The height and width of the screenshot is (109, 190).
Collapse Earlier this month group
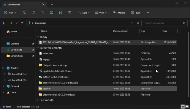pyautogui.click(x=38, y=48)
